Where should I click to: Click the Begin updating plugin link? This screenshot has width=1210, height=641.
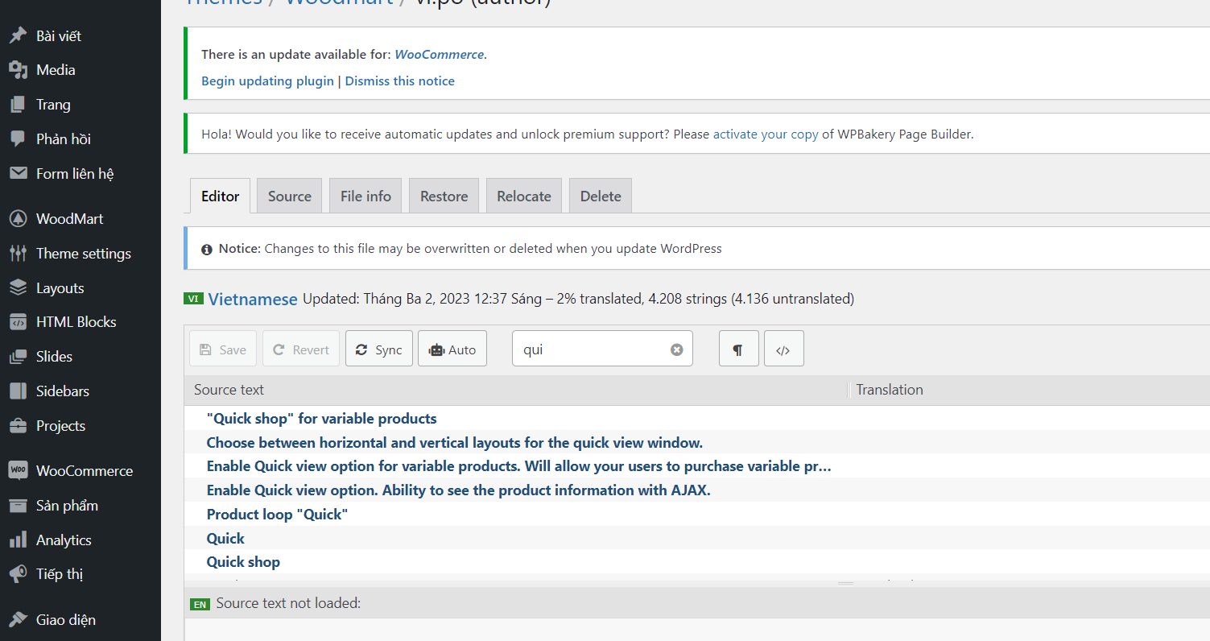[267, 81]
